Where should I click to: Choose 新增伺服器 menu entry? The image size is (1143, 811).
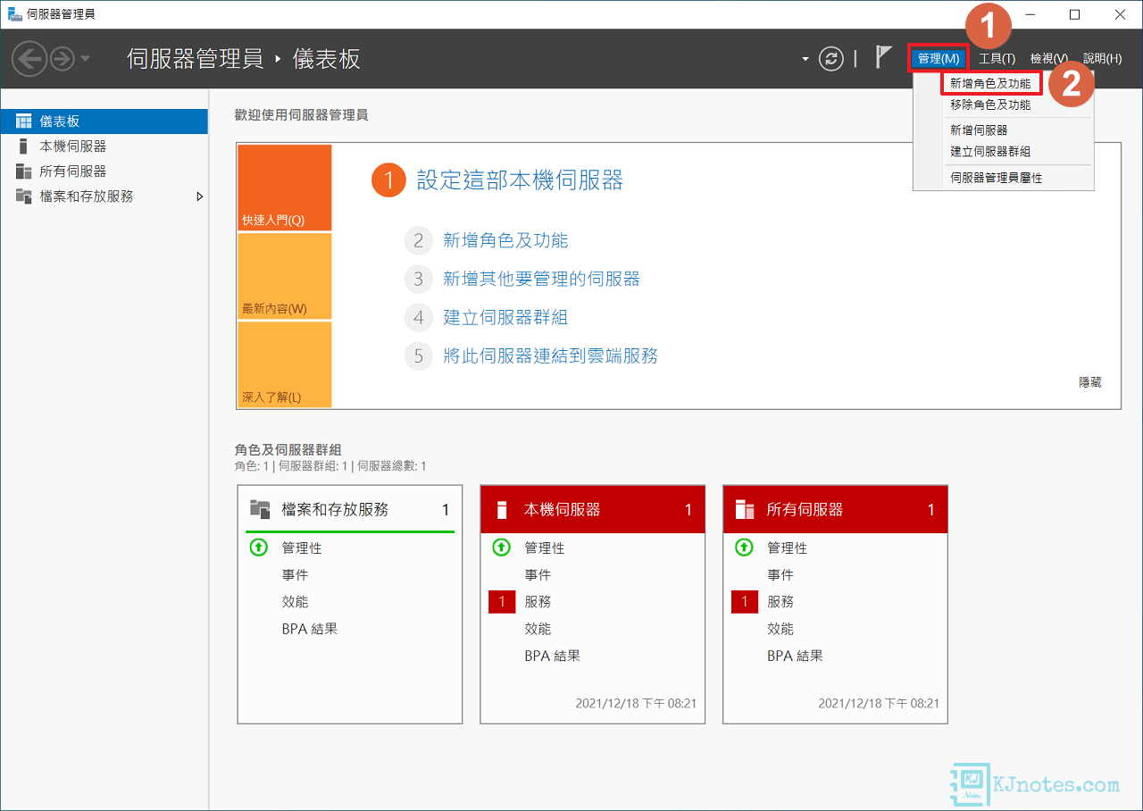[x=979, y=130]
